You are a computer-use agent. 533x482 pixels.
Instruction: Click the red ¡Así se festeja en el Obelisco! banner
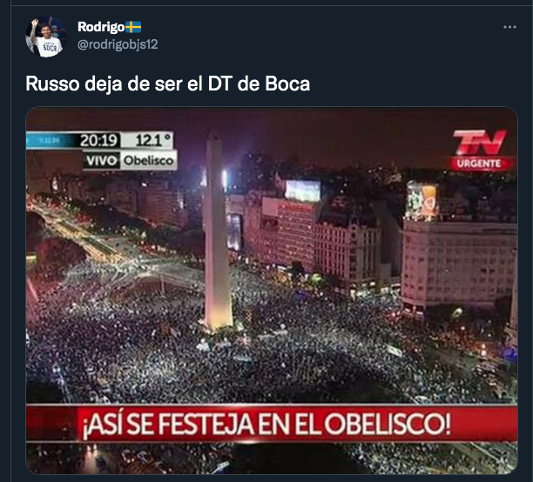click(x=272, y=423)
